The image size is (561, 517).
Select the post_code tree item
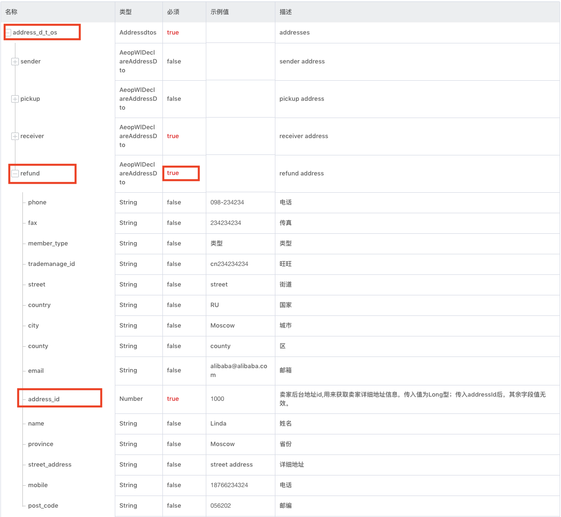pos(43,506)
